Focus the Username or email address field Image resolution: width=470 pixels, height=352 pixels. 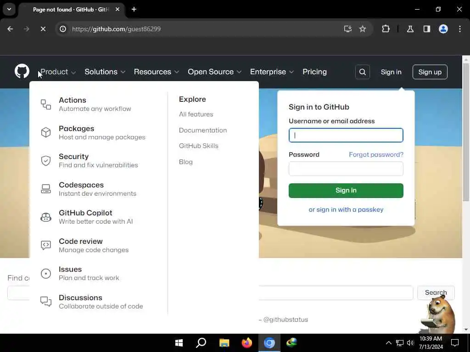[346, 135]
